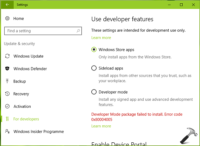Click the Backup upload arrow icon
Image resolution: width=200 pixels, height=146 pixels.
click(x=7, y=81)
